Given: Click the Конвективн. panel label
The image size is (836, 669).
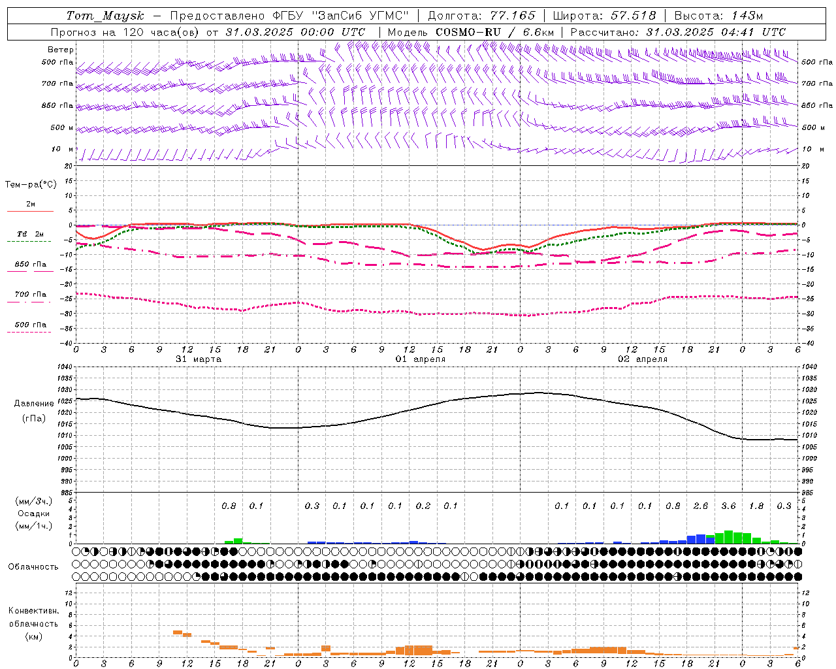Looking at the screenshot, I should tap(34, 611).
